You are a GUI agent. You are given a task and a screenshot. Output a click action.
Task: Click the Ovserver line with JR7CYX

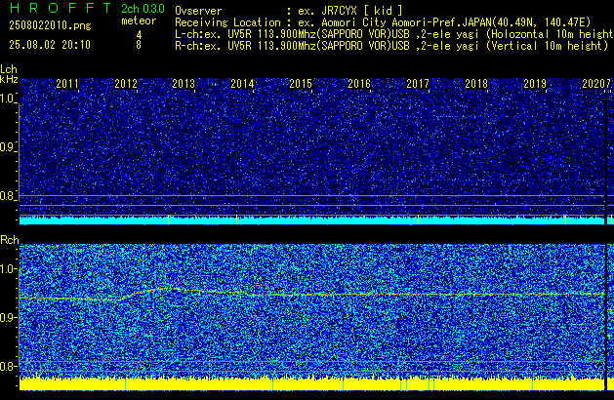point(289,11)
